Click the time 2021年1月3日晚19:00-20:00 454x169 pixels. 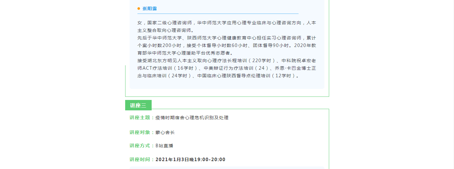190,160
